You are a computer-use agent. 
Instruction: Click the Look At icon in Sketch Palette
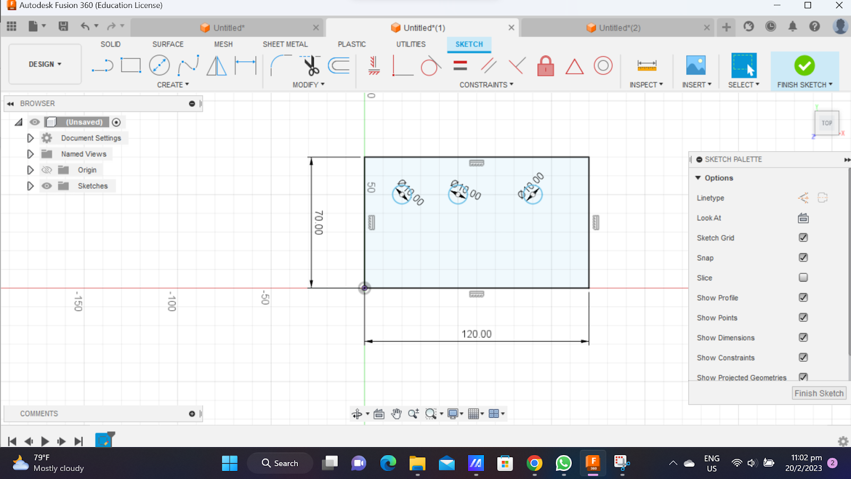803,218
